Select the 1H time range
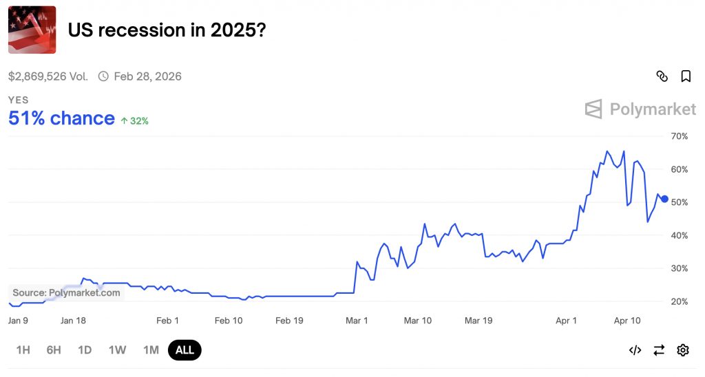This screenshot has height=377, width=705. pos(23,350)
